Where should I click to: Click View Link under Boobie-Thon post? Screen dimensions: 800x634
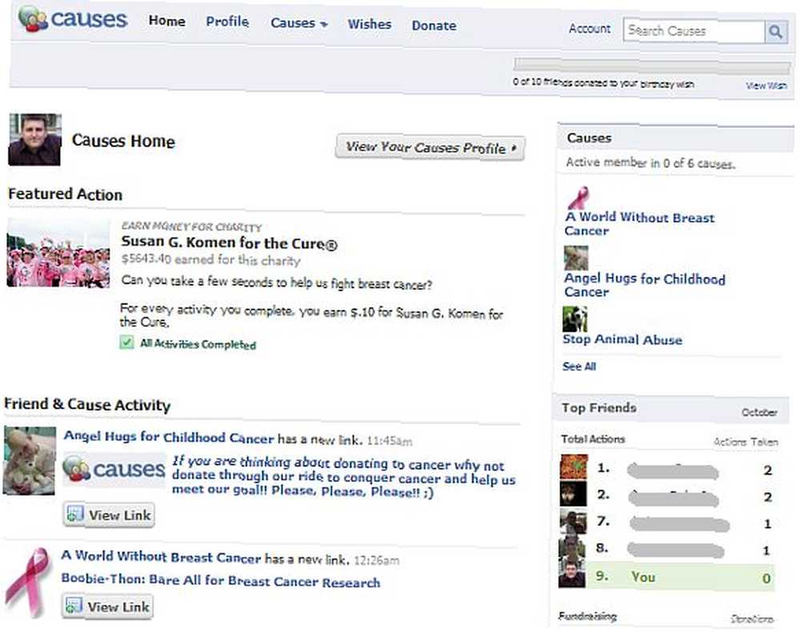pos(108,607)
